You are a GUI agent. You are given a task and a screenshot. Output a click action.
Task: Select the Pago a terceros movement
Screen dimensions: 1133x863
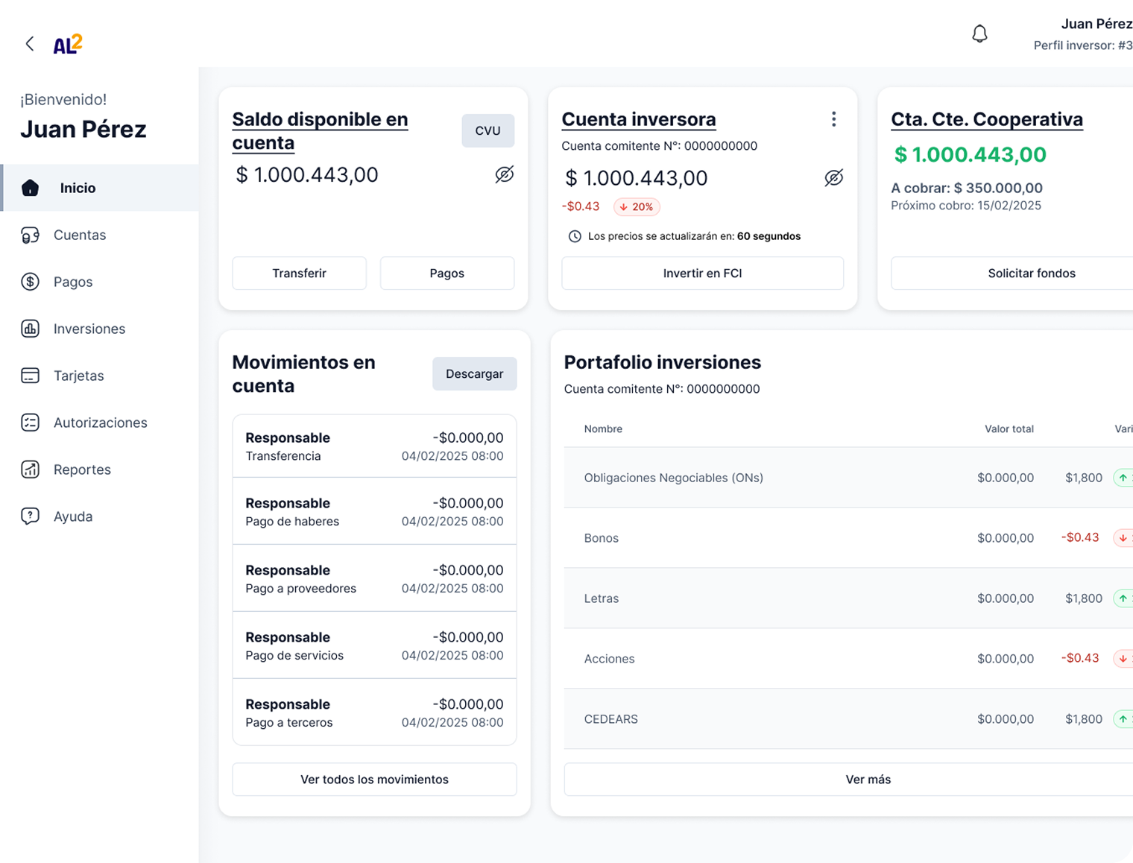374,712
